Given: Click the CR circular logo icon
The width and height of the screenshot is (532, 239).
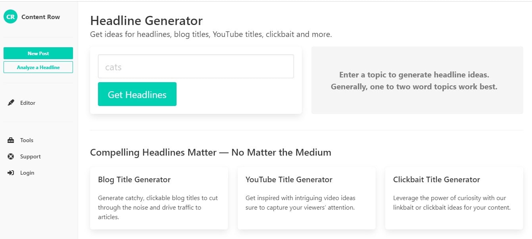Looking at the screenshot, I should click(10, 17).
